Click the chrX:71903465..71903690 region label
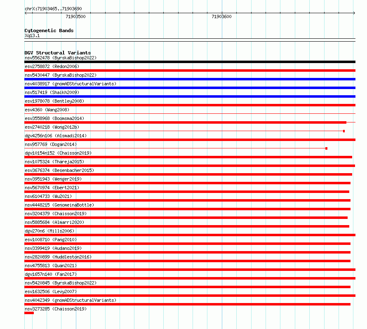Screen dimensions: 367x329 tap(53, 9)
